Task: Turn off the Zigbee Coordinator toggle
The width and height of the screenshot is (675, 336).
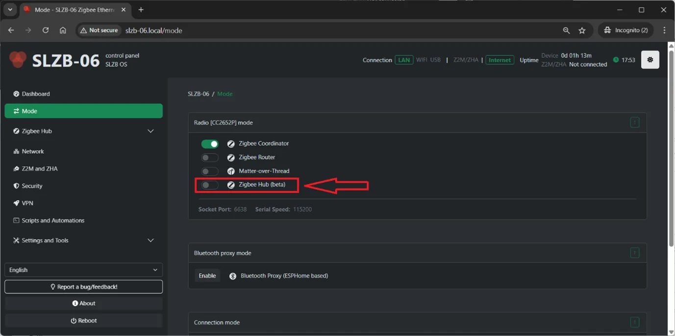Action: point(210,144)
